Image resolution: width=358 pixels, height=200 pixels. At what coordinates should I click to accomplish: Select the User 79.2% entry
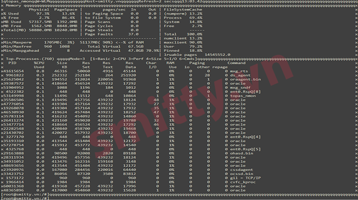(183, 47)
